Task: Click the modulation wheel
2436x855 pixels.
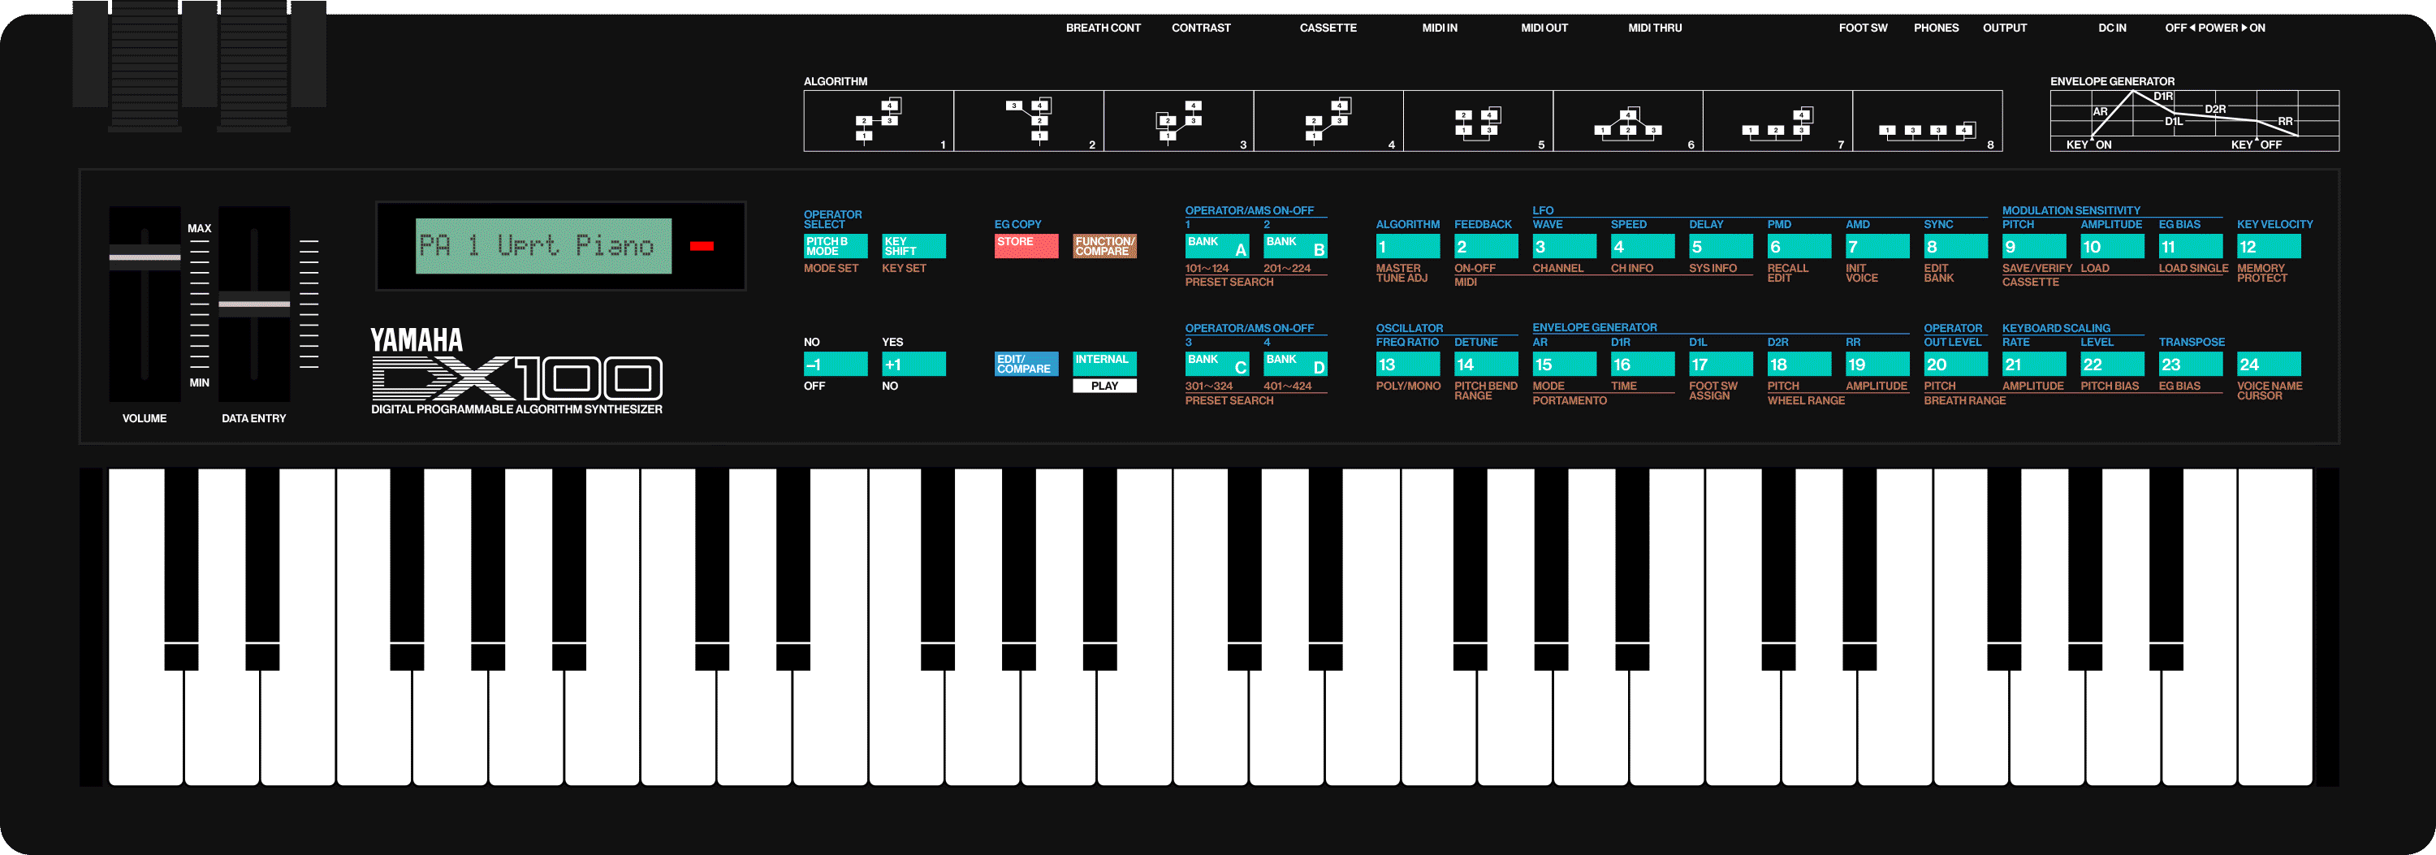Action: click(254, 67)
